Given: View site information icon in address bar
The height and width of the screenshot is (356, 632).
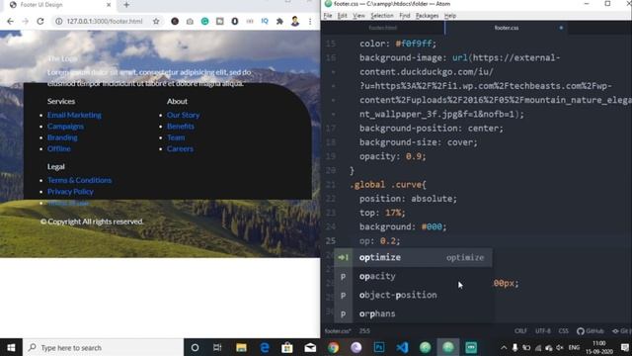Looking at the screenshot, I should pos(59,22).
